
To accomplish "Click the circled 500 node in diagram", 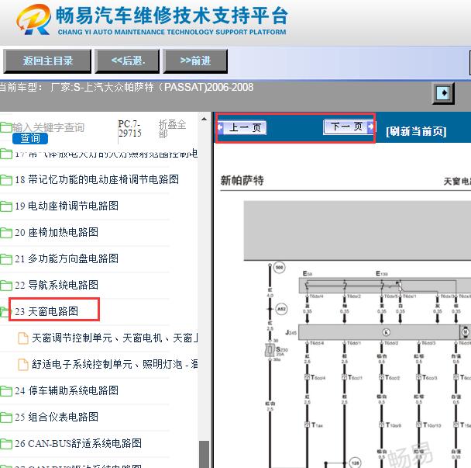I will pyautogui.click(x=280, y=267).
